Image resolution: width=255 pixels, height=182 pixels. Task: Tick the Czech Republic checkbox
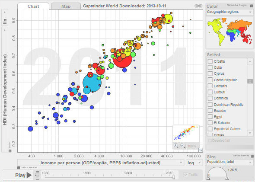(x=210, y=80)
